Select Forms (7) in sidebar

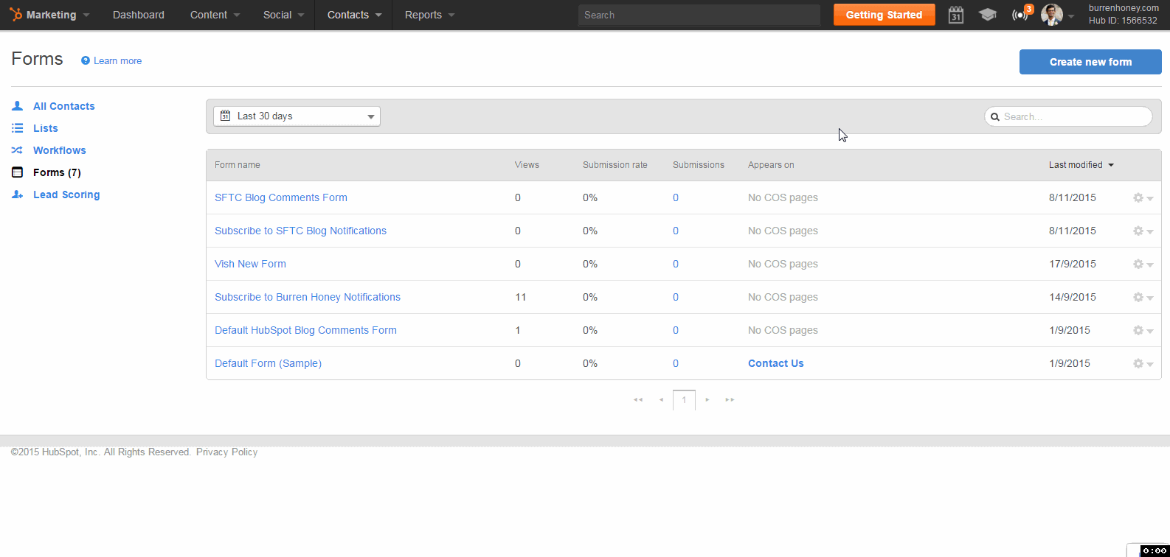[x=57, y=172]
